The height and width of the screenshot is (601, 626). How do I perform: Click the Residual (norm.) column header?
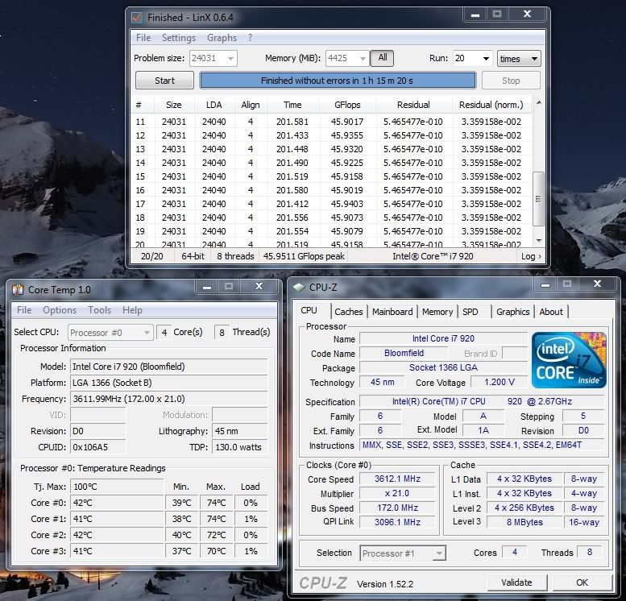491,105
